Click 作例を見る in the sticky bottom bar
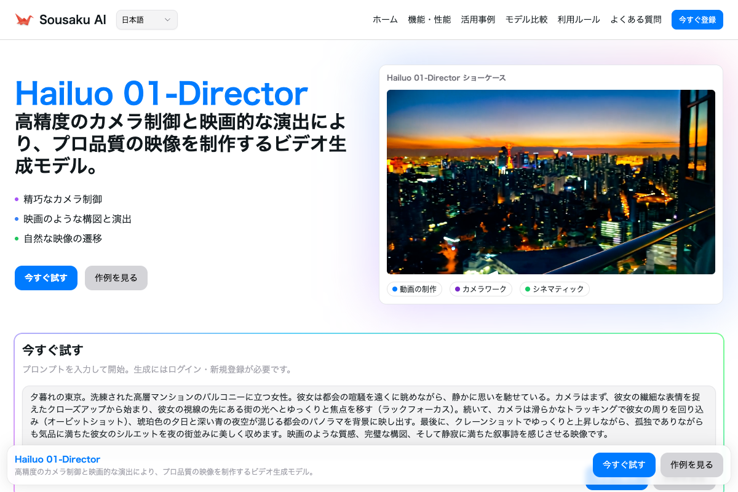The image size is (738, 492). click(691, 465)
